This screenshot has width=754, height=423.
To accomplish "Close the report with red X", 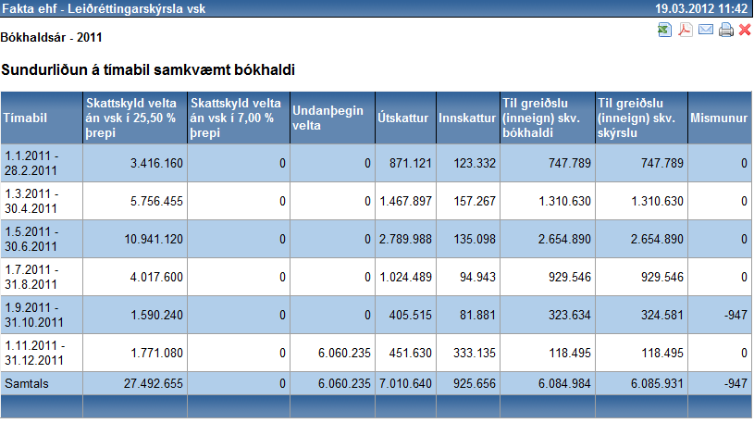I will (745, 31).
